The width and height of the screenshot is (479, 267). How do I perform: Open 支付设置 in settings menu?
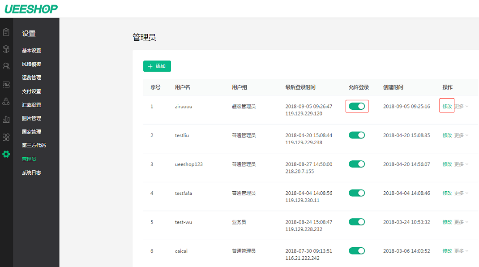click(x=31, y=91)
